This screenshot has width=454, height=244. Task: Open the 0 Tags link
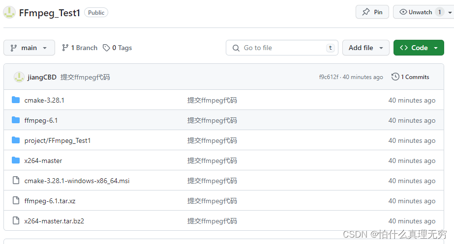click(117, 48)
